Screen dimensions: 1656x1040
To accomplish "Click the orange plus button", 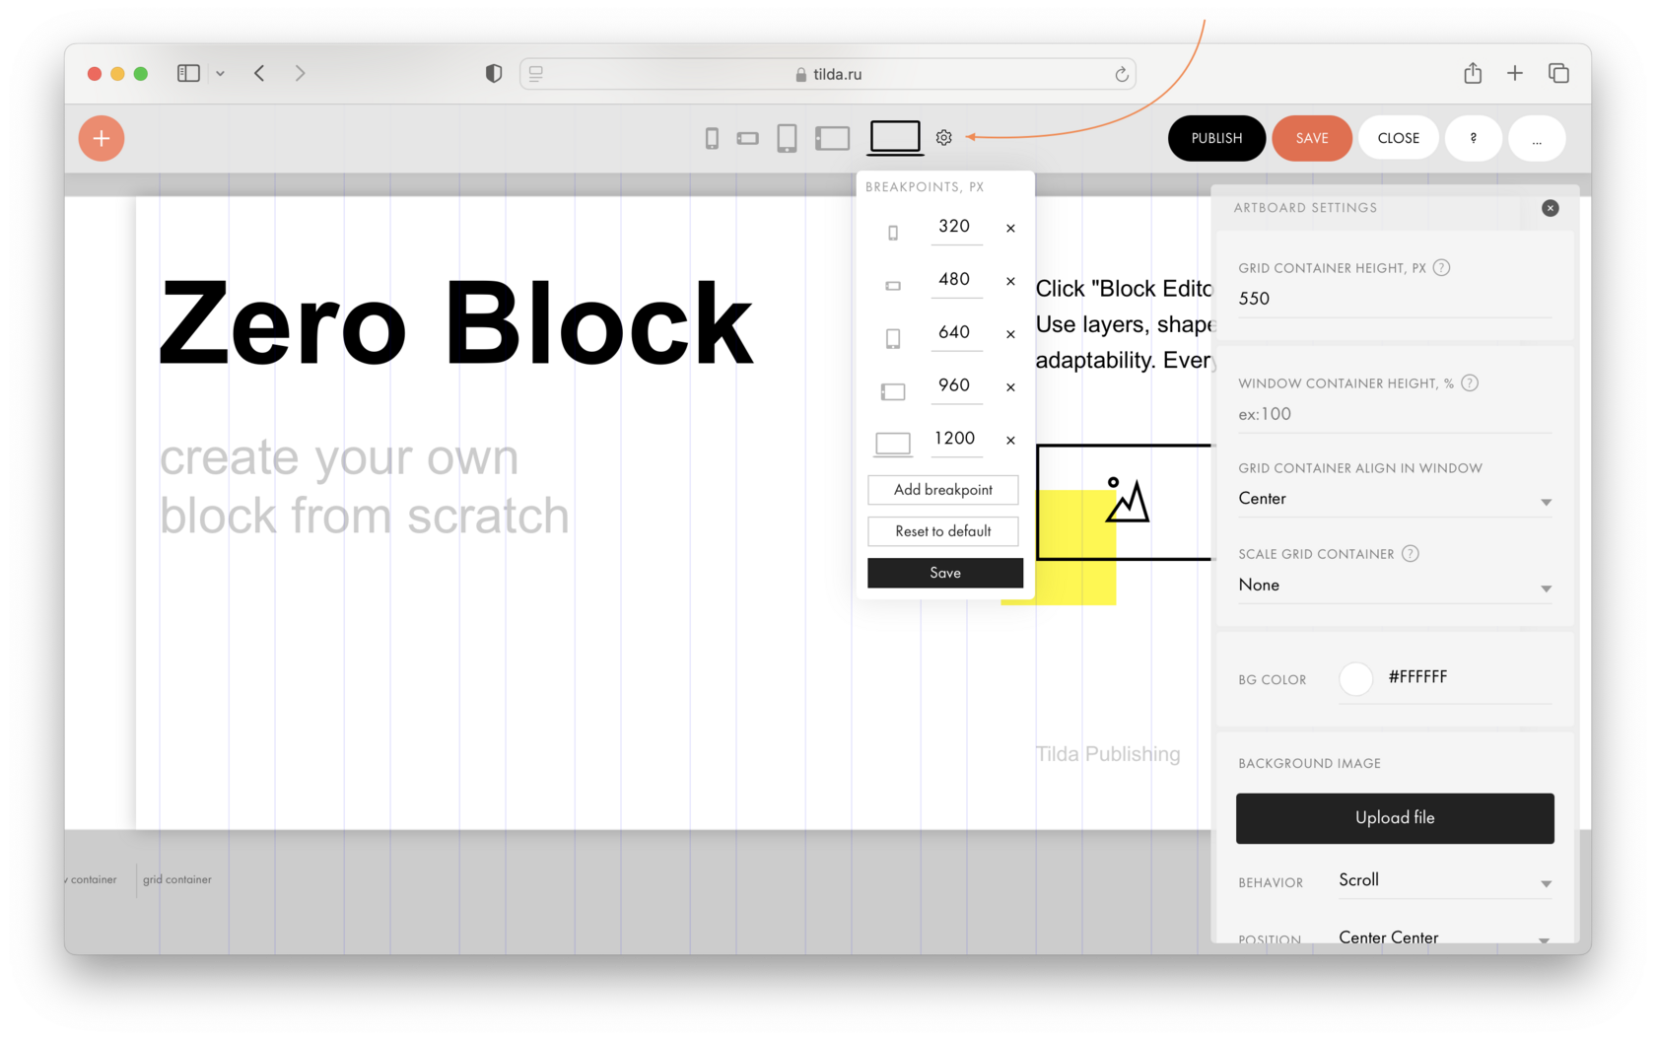I will point(101,138).
